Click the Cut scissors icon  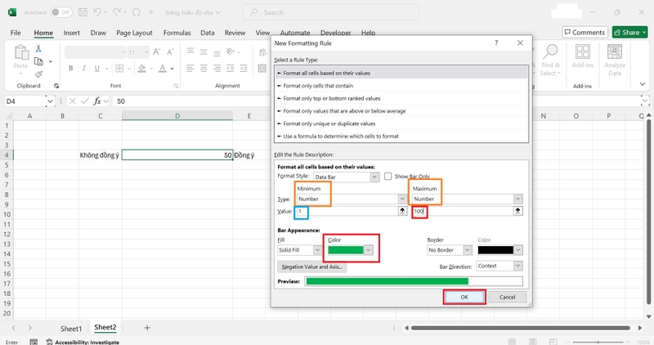[x=38, y=48]
